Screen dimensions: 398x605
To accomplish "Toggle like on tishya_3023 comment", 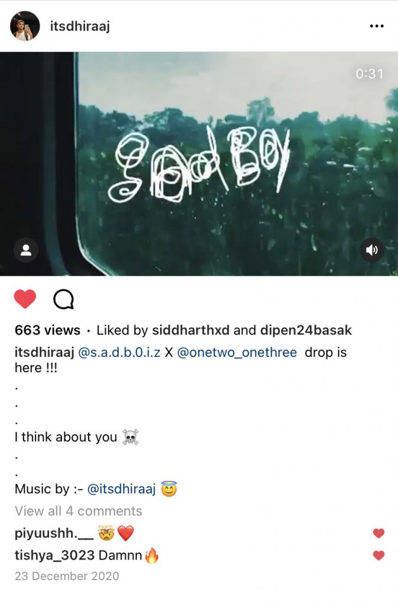I will click(379, 555).
